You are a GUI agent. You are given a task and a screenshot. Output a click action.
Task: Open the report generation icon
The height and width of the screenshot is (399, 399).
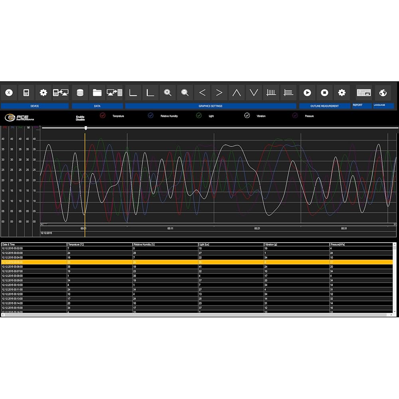[x=363, y=93]
